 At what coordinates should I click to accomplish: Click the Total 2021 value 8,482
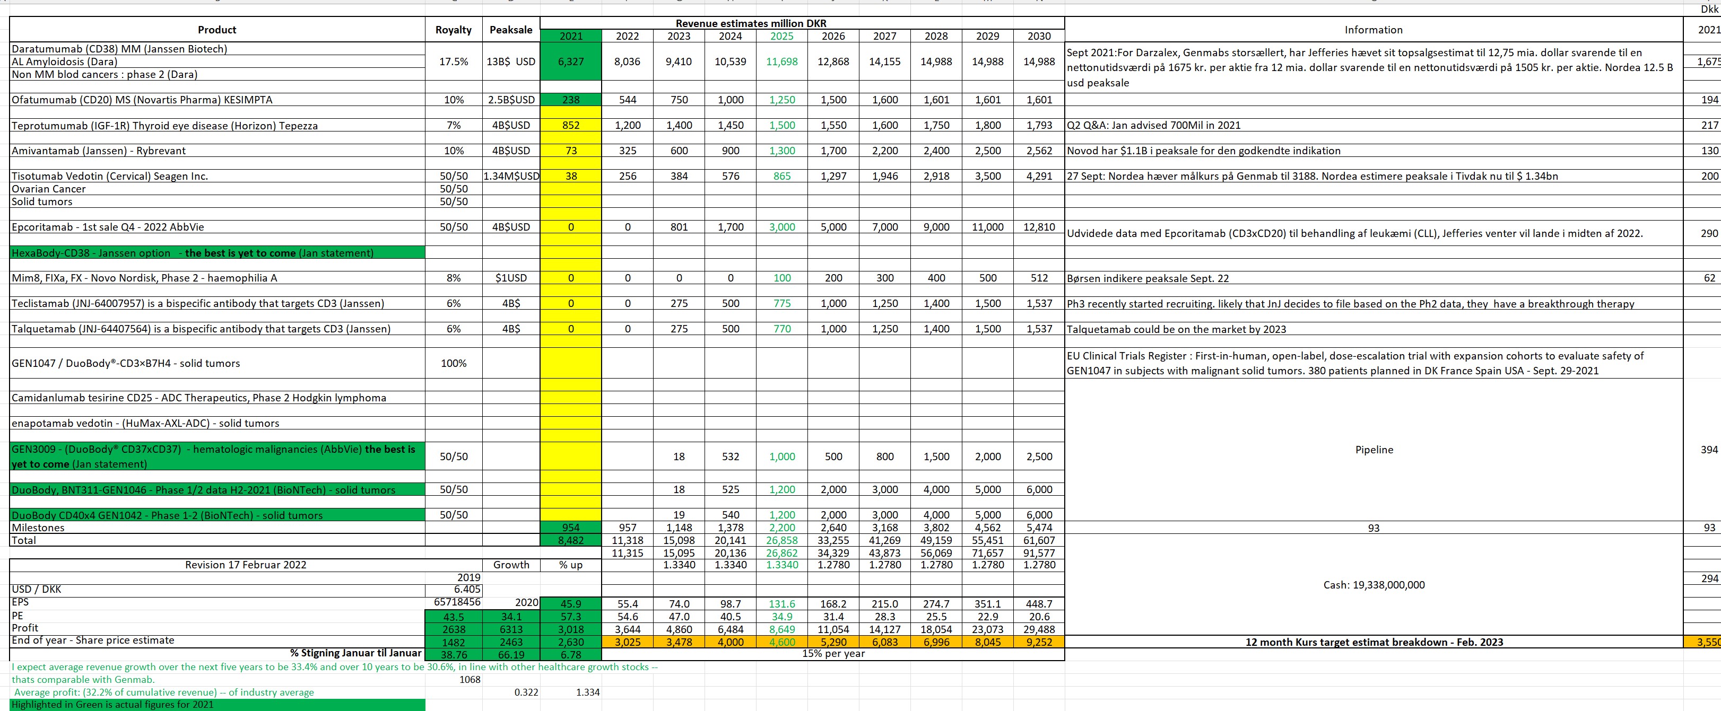coord(570,540)
